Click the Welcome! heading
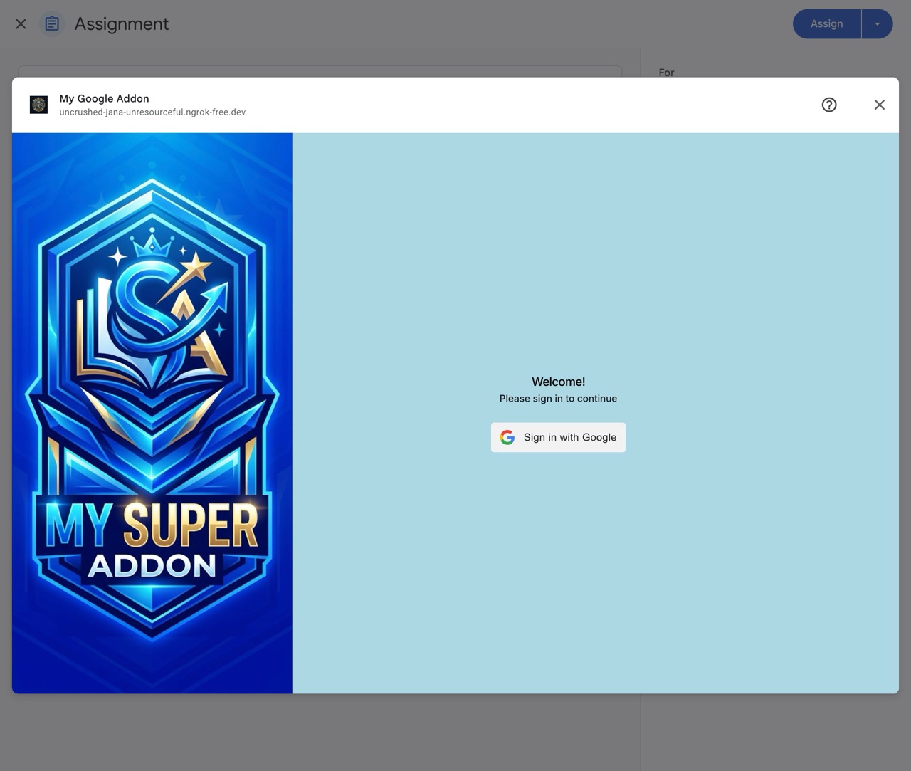911x771 pixels. pos(558,382)
